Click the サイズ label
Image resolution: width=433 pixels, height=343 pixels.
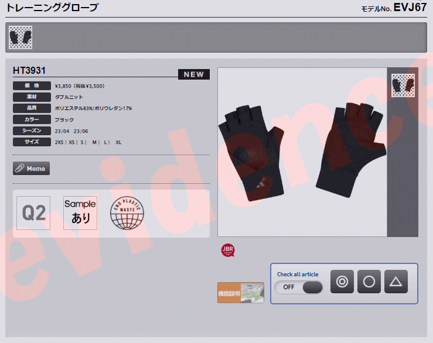[x=32, y=142]
